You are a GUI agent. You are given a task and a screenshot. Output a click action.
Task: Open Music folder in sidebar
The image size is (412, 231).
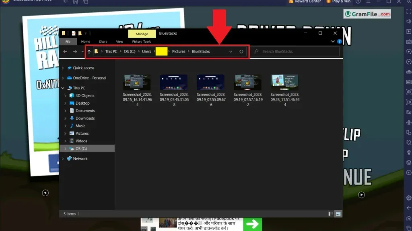pyautogui.click(x=80, y=126)
